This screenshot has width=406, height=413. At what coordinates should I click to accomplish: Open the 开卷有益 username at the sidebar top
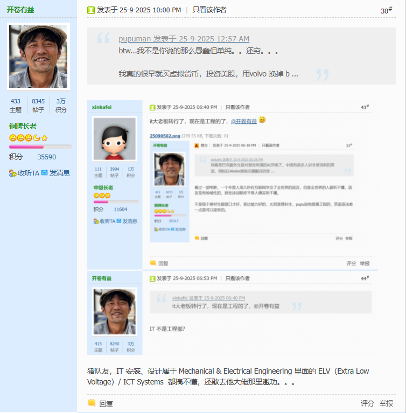click(20, 10)
